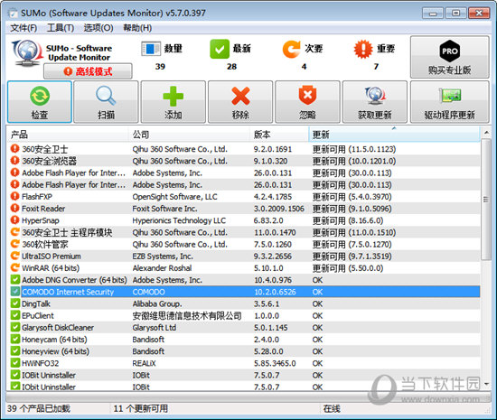Sort by the 产品 column header
The image size is (497, 420).
point(68,135)
